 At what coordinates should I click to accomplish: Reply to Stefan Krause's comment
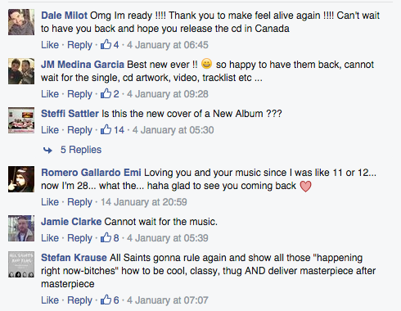(x=79, y=300)
